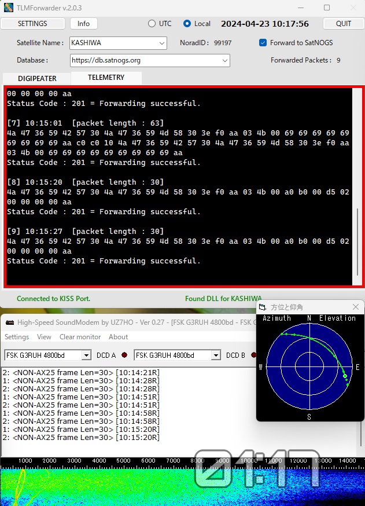The height and width of the screenshot is (506, 365).
Task: Click the waterfall frequency display
Action: 116,486
